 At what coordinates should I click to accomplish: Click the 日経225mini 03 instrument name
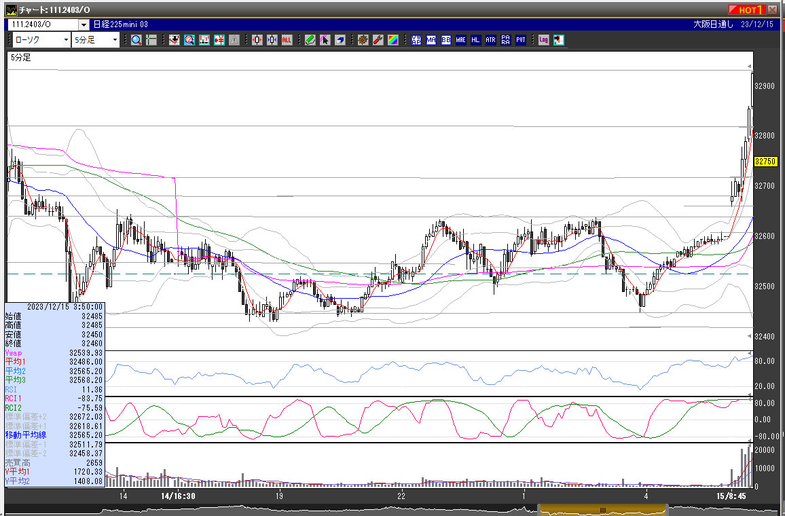(x=121, y=24)
